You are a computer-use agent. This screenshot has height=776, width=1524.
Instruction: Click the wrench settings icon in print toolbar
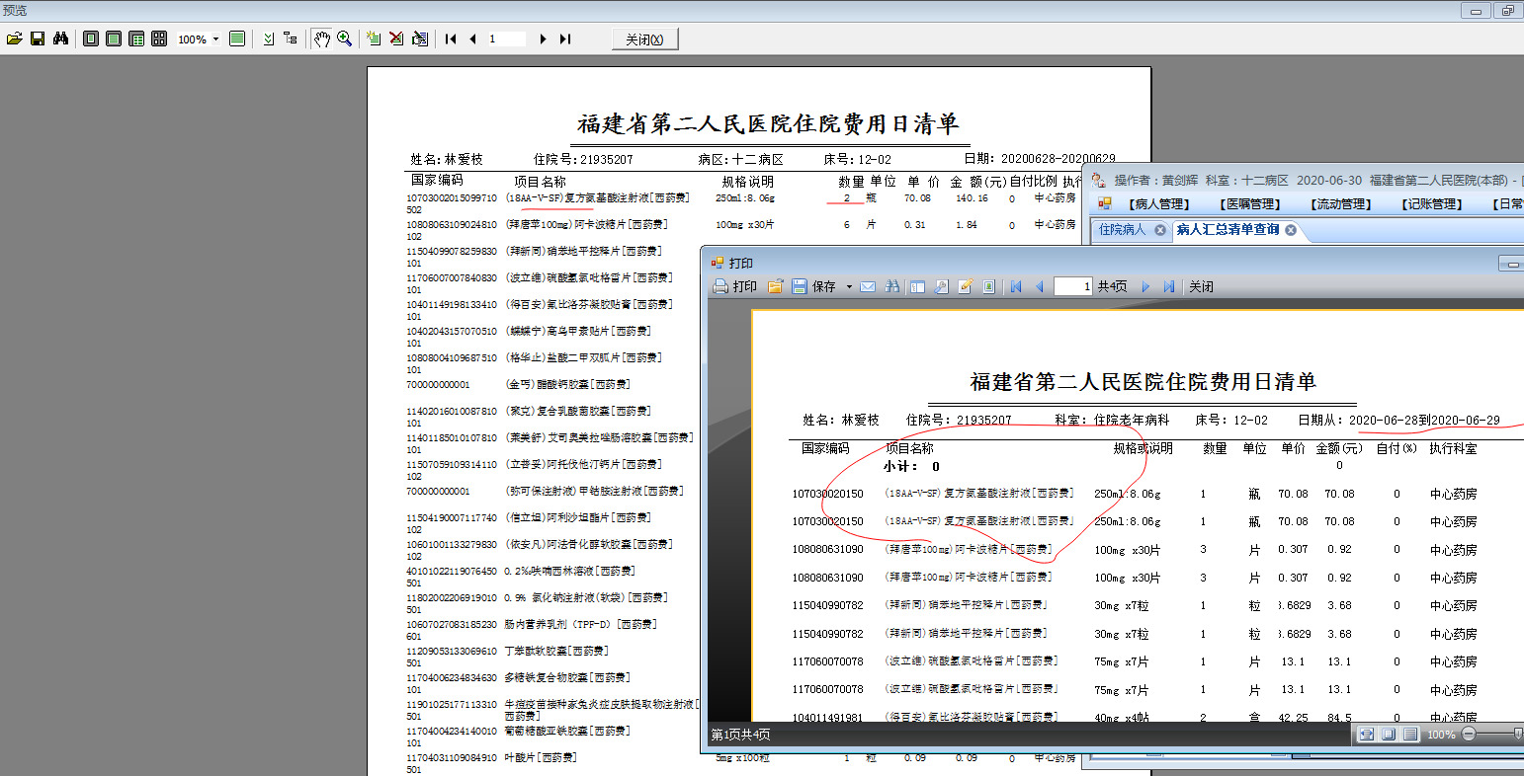pos(941,286)
